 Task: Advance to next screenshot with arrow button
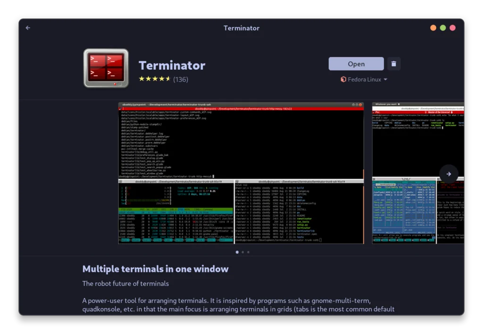click(x=449, y=174)
